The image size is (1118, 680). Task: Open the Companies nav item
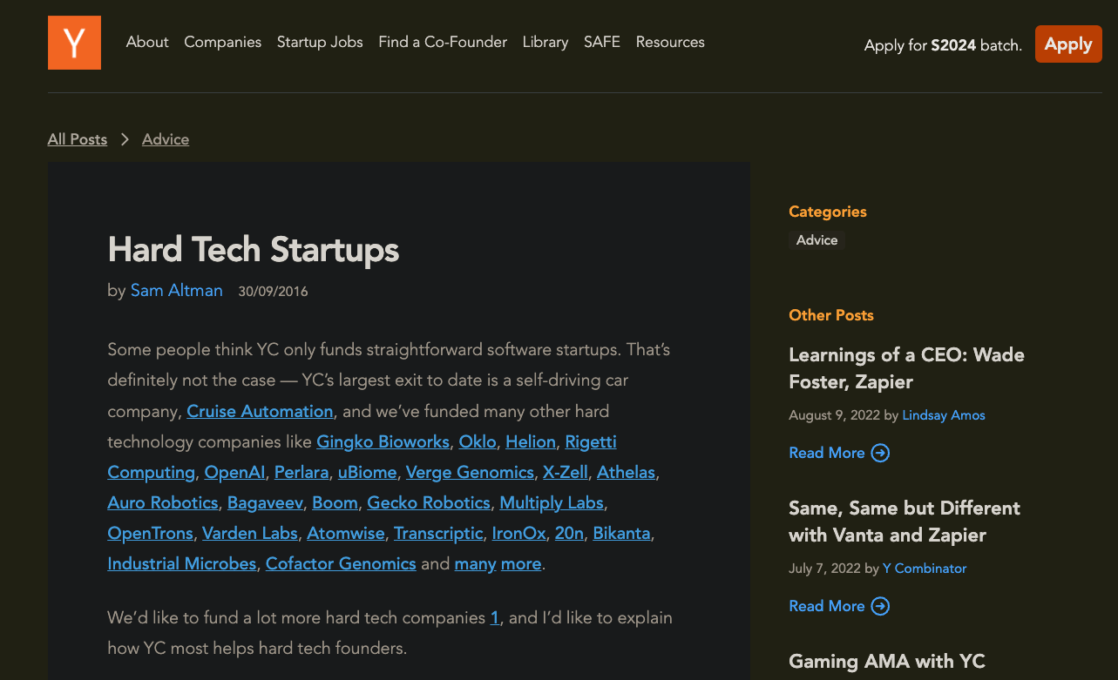pos(222,42)
